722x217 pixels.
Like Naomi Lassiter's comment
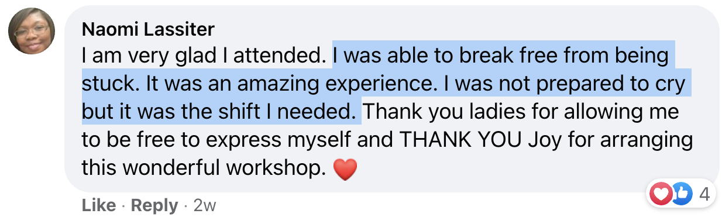[98, 205]
